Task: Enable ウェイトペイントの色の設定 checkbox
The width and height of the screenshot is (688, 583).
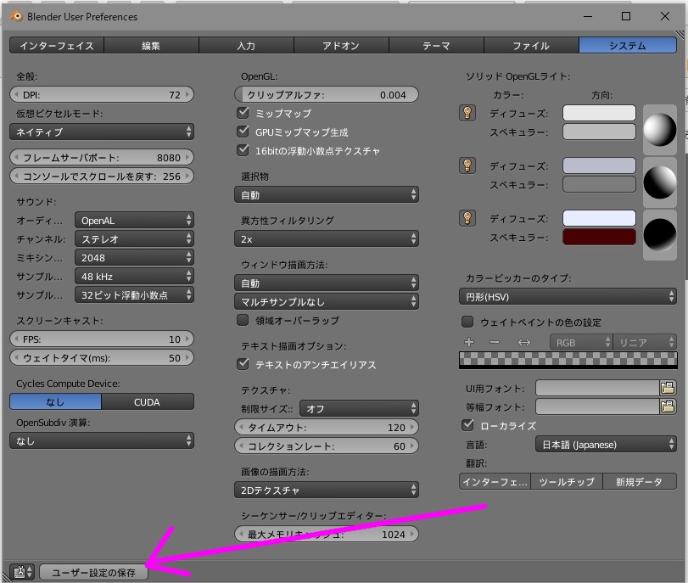Action: coord(467,322)
